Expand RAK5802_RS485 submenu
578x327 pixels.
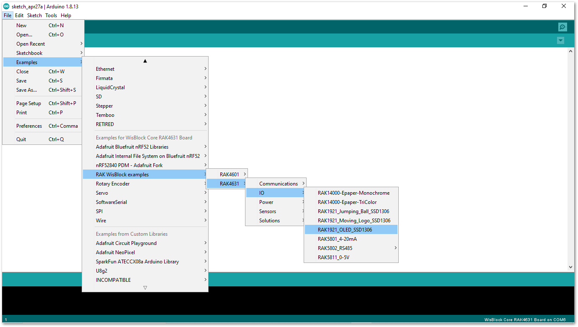(351, 248)
